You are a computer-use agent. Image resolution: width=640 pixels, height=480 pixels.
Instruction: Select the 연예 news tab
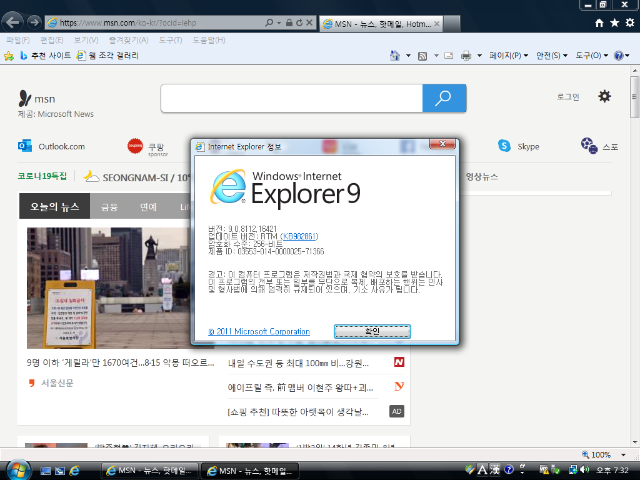tap(149, 206)
